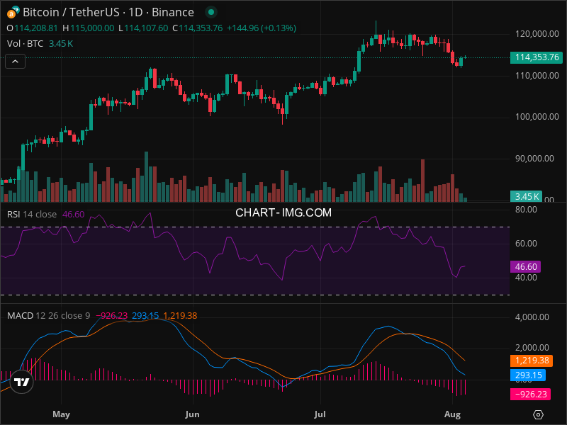Click the Vol · BTC legend label
The height and width of the screenshot is (425, 567).
pos(25,44)
